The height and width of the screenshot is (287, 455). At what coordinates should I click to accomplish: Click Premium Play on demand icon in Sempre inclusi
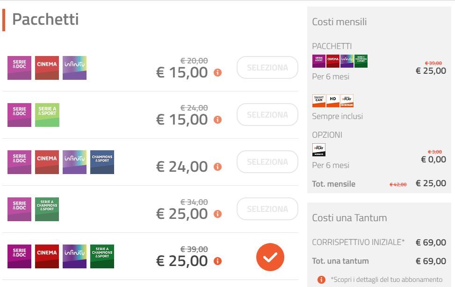coord(347,101)
